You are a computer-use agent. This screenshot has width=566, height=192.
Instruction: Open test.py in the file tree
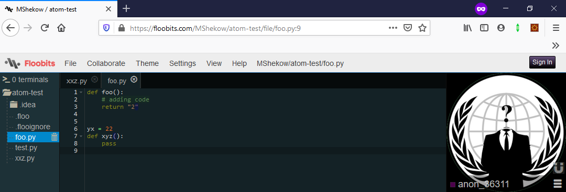(x=26, y=148)
